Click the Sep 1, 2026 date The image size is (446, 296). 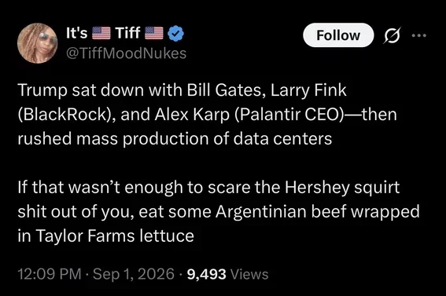pyautogui.click(x=134, y=274)
